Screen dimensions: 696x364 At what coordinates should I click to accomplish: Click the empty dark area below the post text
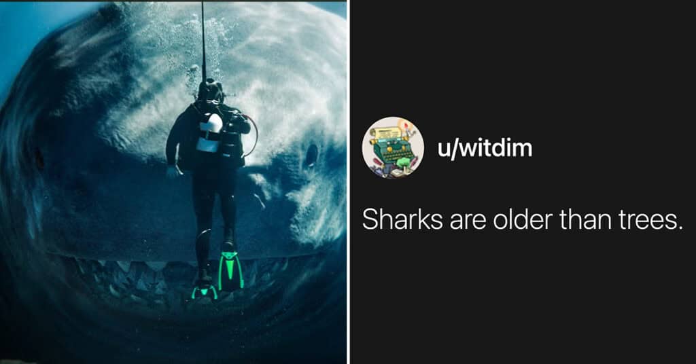[523, 302]
